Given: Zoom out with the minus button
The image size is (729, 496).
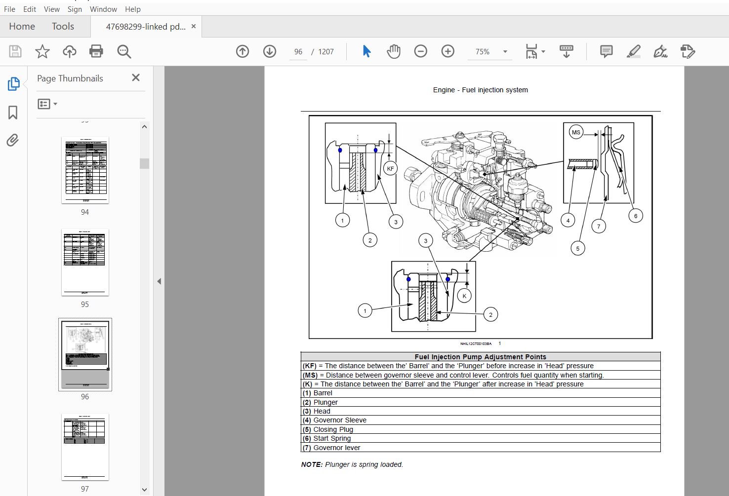Looking at the screenshot, I should [421, 51].
